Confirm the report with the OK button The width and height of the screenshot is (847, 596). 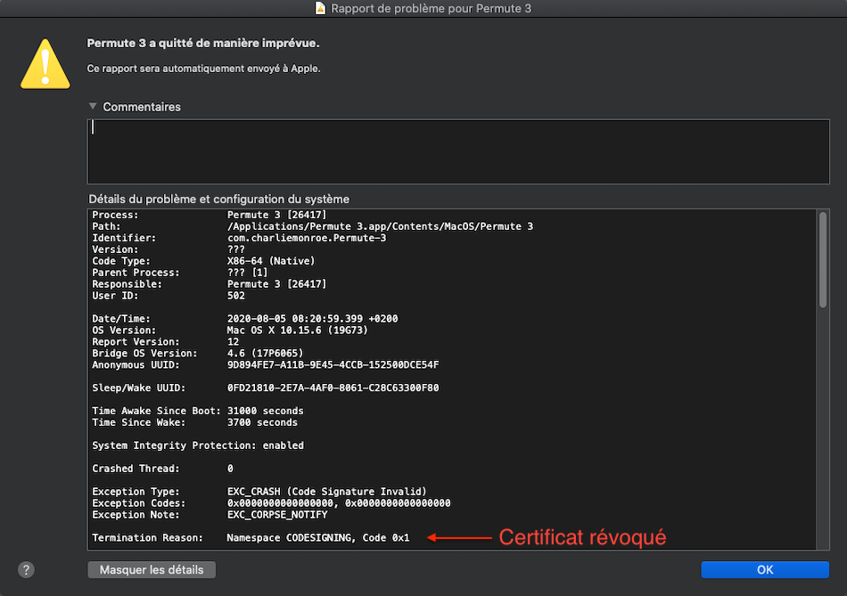coord(765,569)
